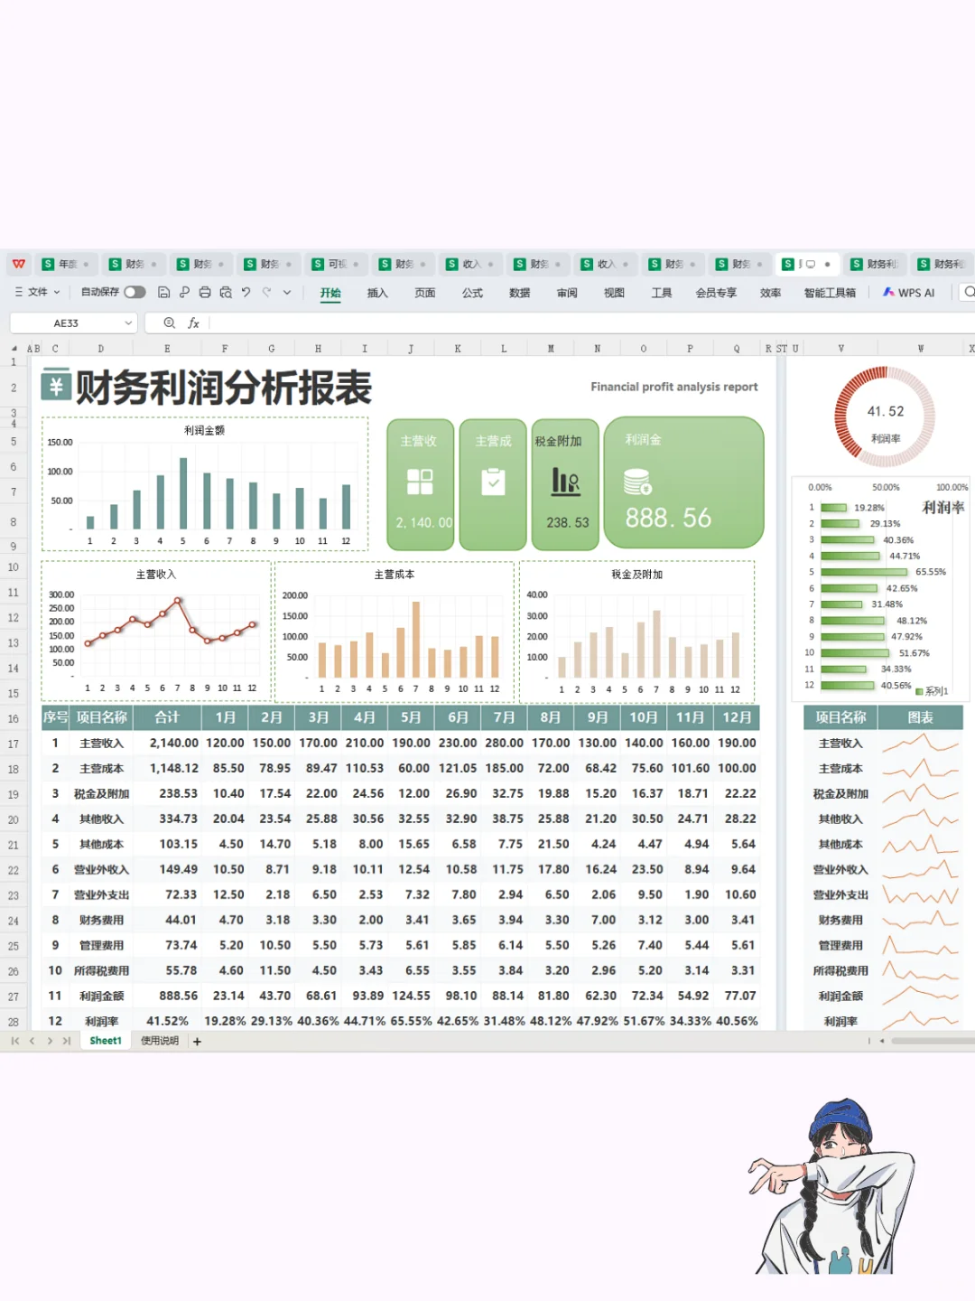This screenshot has height=1301, width=975.
Task: Click the magnifier search icon beside the formula bar
Action: pos(168,323)
